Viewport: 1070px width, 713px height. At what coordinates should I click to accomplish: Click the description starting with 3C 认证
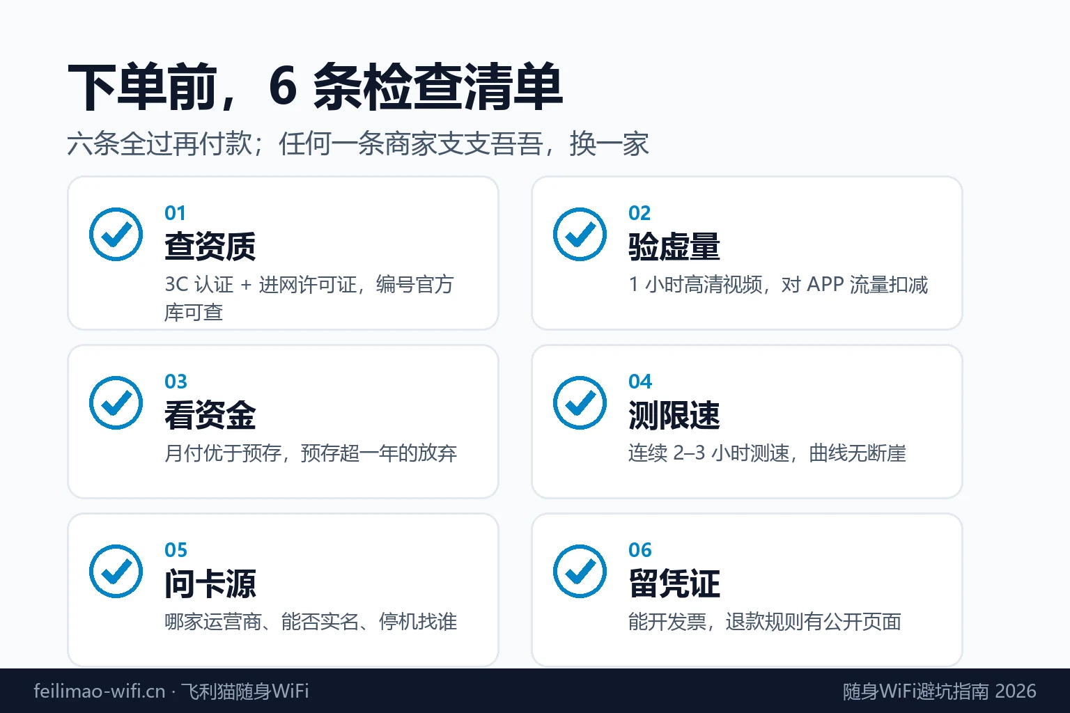tap(309, 299)
